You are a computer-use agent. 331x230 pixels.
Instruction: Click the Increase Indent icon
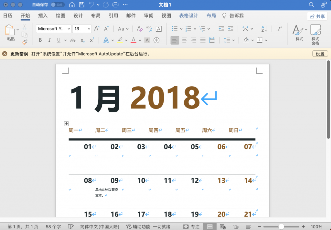click(x=231, y=29)
